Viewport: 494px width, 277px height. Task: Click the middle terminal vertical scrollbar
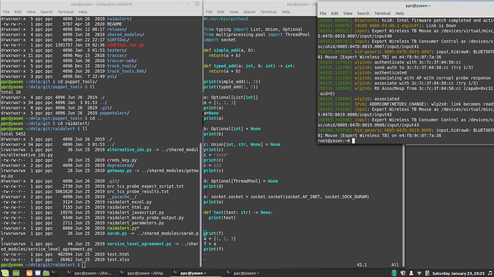click(x=404, y=206)
